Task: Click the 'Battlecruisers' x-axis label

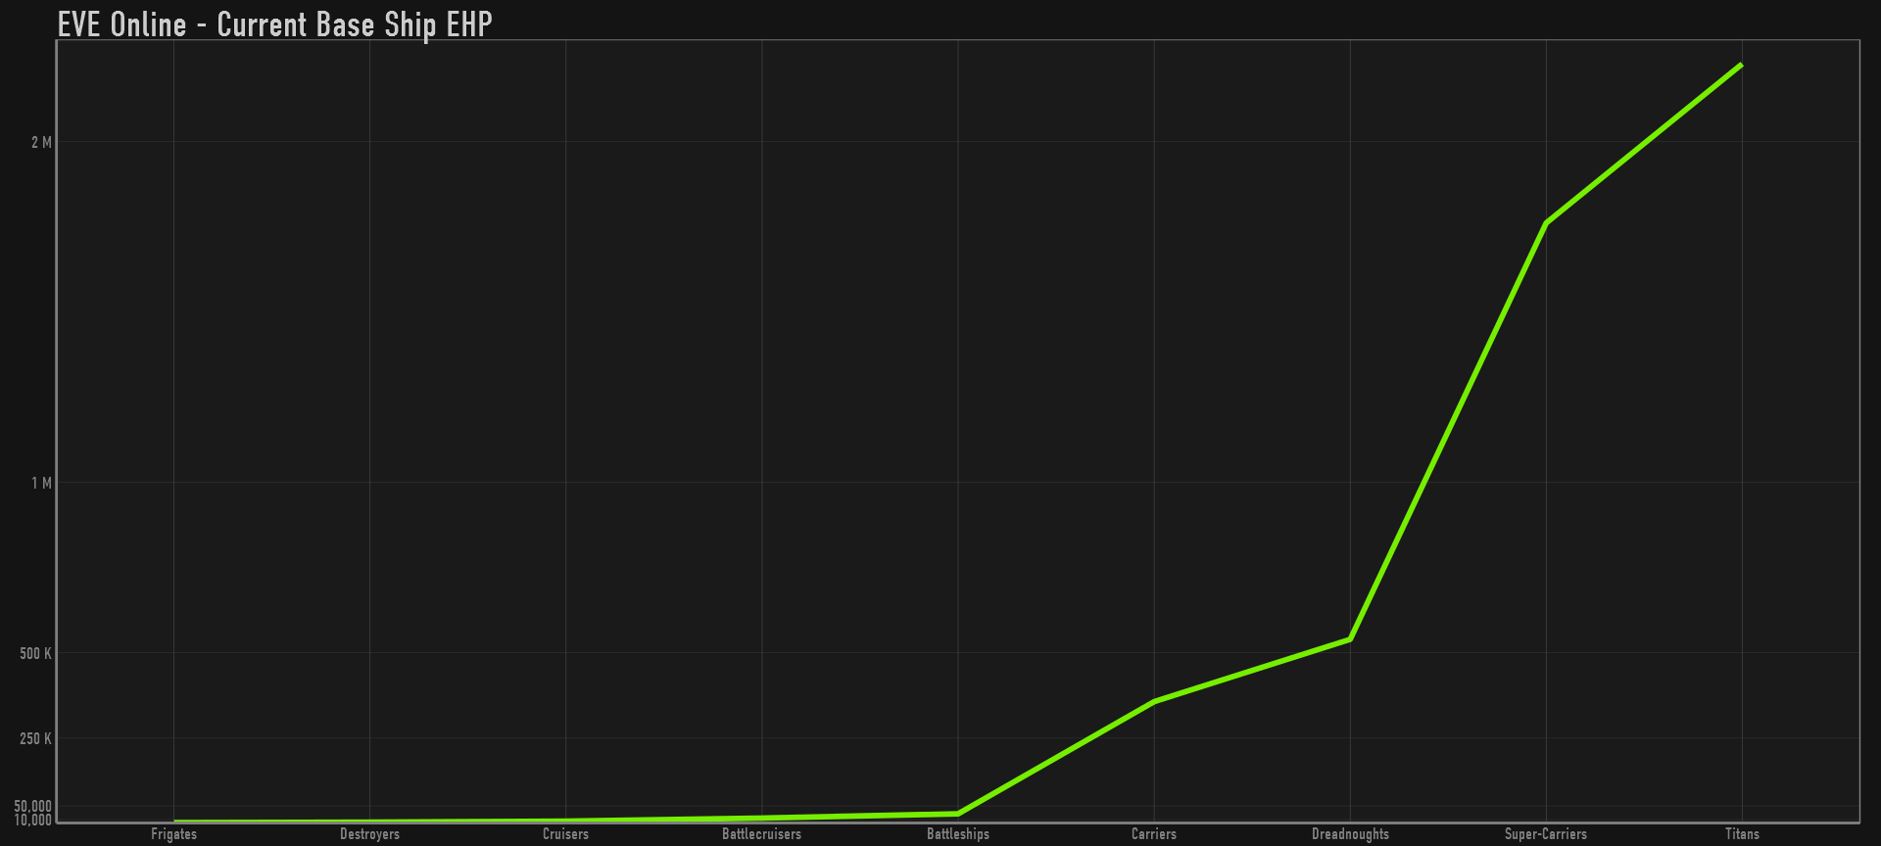Action: pyautogui.click(x=761, y=834)
